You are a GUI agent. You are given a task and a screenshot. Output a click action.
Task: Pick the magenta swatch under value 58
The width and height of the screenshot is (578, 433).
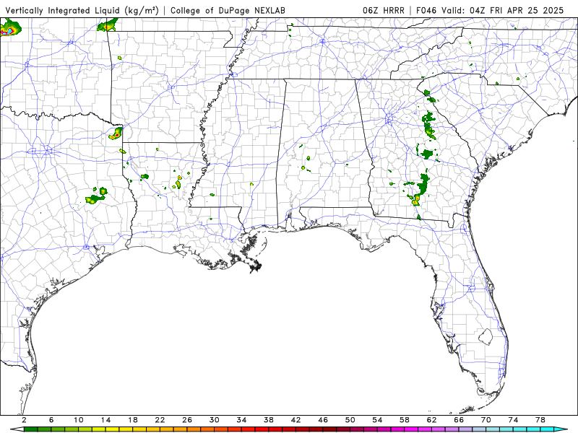[411, 429]
